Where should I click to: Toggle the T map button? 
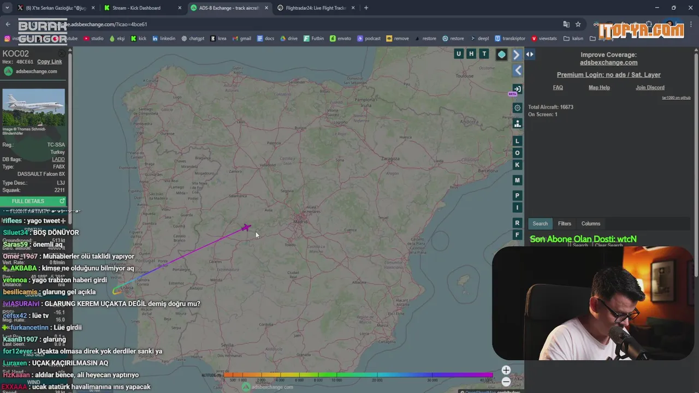(x=484, y=53)
